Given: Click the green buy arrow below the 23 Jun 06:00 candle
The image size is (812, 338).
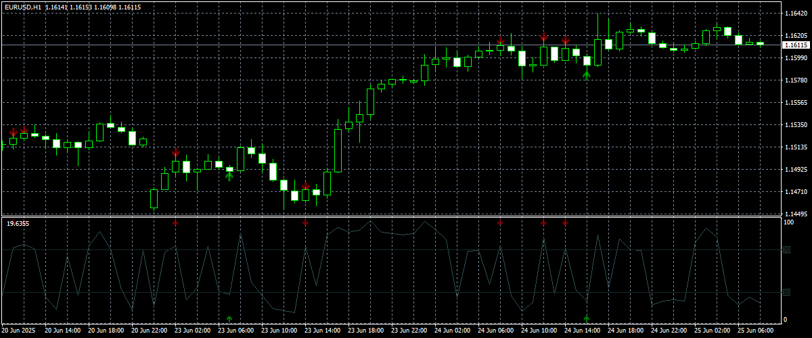Looking at the screenshot, I should click(x=229, y=176).
